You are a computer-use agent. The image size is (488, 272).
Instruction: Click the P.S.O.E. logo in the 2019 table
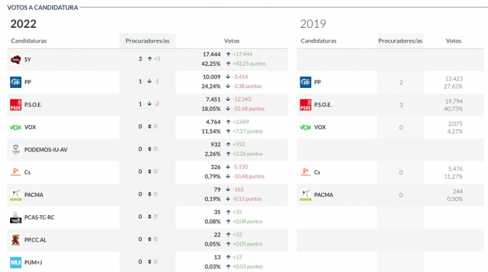click(x=305, y=104)
